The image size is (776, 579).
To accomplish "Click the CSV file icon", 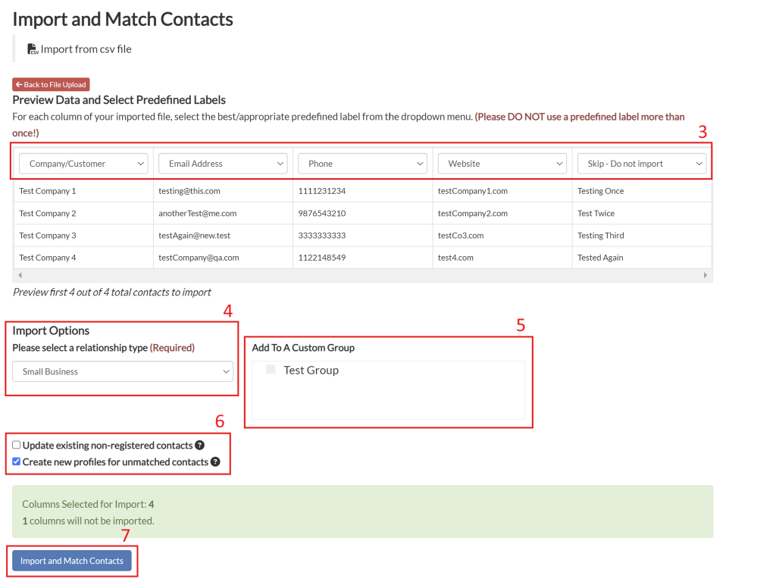I will pos(33,49).
